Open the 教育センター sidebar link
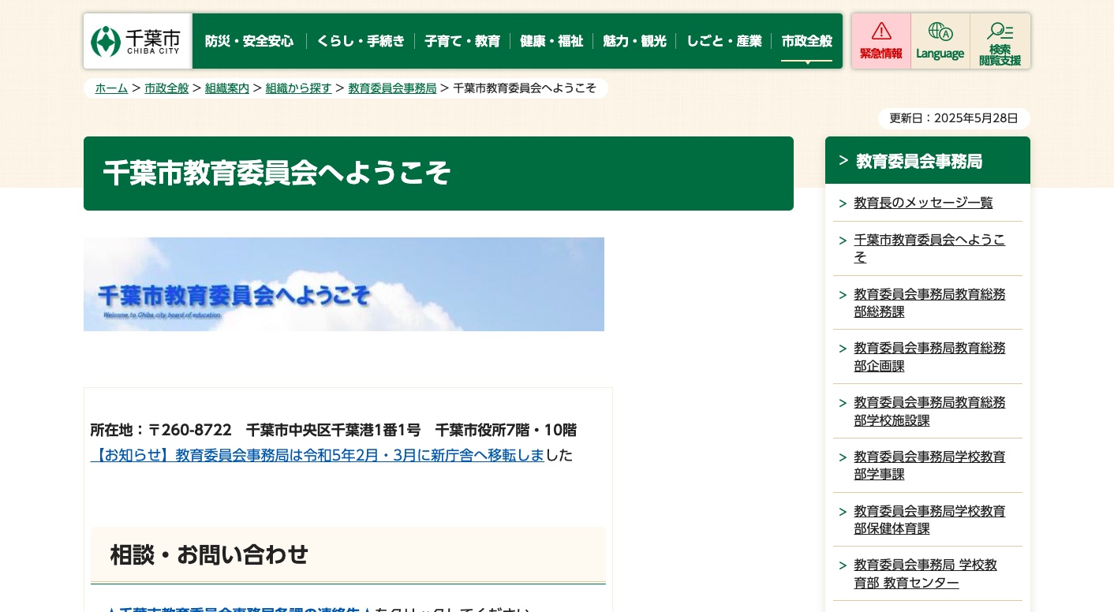Screen dimensions: 1114x612 pos(925,573)
